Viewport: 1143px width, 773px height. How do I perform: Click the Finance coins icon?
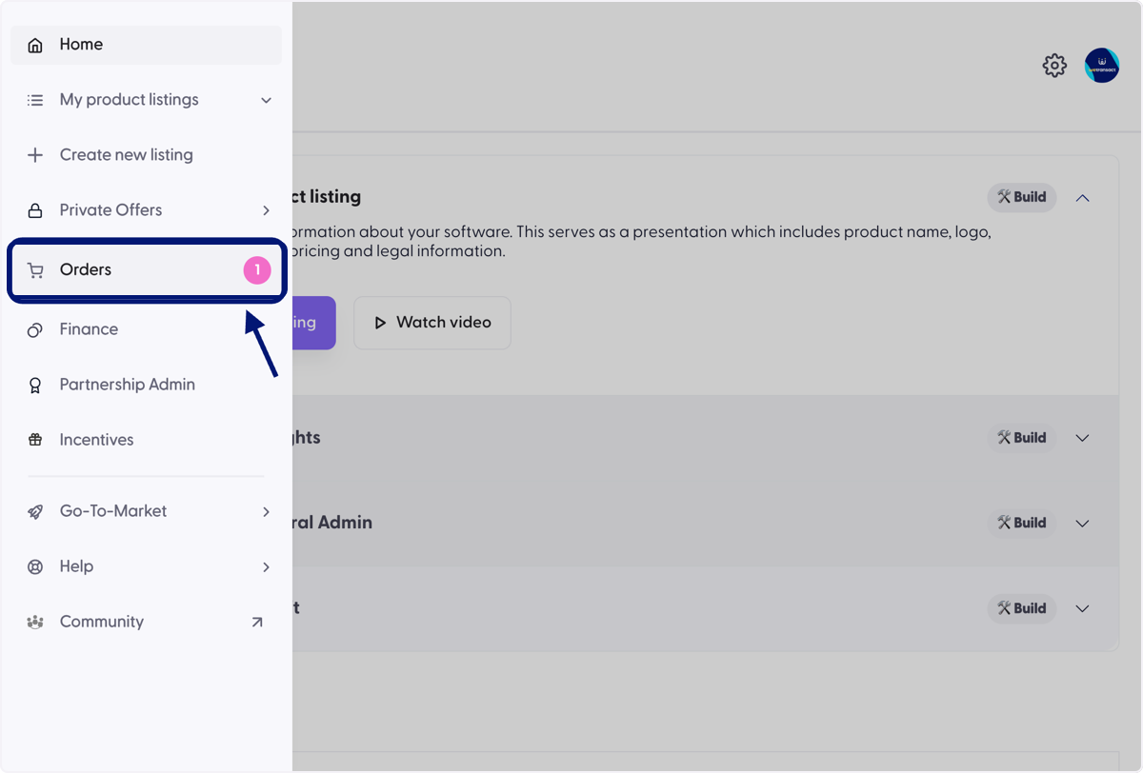pos(35,329)
